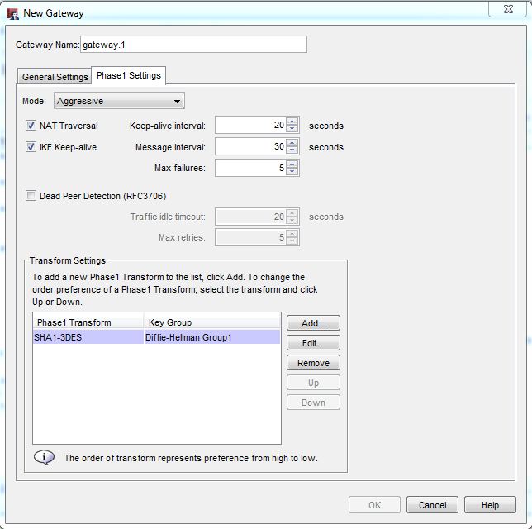Increase Max failures with up arrow

click(x=292, y=164)
